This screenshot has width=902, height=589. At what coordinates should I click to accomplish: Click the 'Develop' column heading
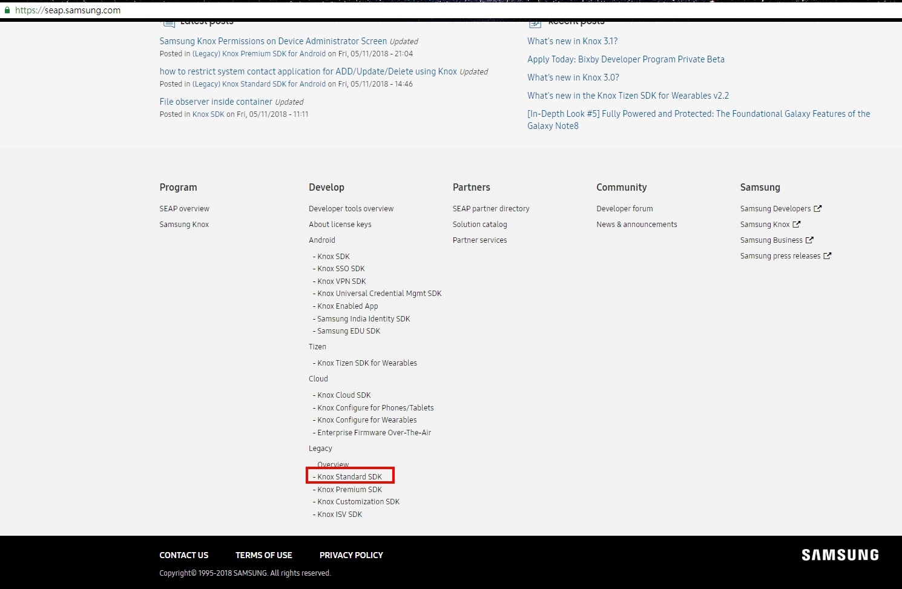326,188
